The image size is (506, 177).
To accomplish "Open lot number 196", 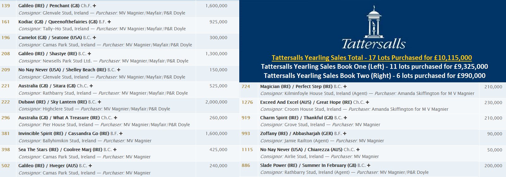I will tap(6, 38).
